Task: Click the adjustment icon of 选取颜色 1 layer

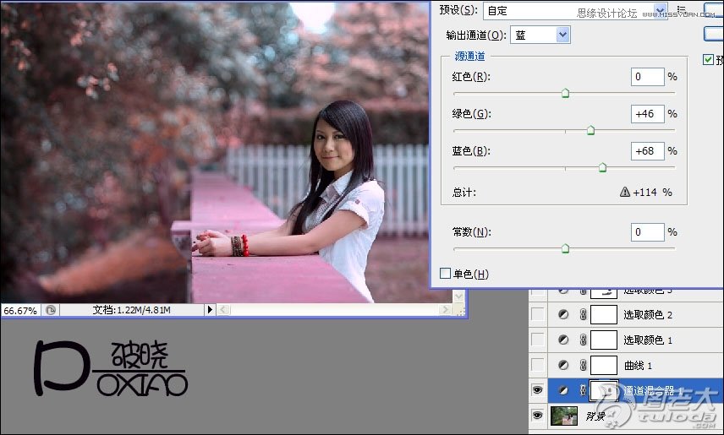Action: click(x=563, y=340)
